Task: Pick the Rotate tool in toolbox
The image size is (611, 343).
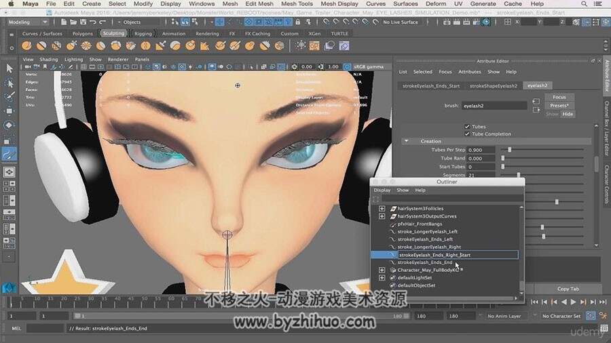Action: click(10, 125)
